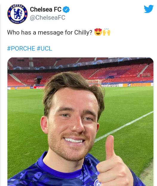Visit the @ChelseaFC handle link
157x186 pixels.
[x=47, y=18]
